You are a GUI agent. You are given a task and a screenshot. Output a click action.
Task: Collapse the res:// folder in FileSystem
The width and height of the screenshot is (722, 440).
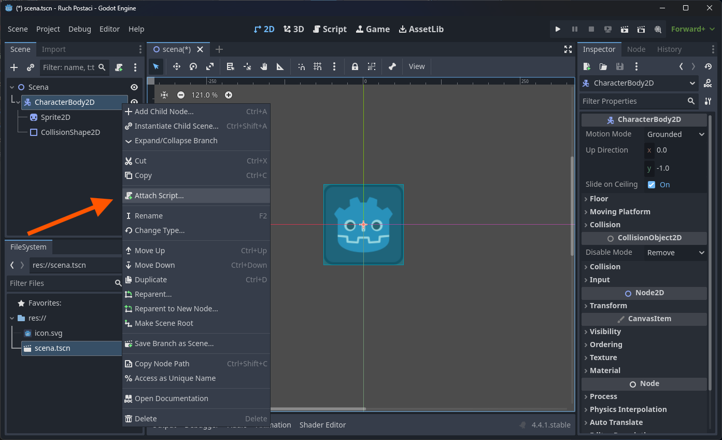[12, 318]
